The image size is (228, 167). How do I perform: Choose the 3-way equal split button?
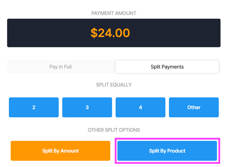(87, 107)
